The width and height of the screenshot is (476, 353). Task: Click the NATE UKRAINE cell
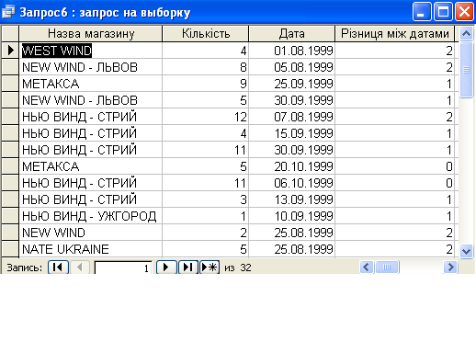pyautogui.click(x=91, y=249)
